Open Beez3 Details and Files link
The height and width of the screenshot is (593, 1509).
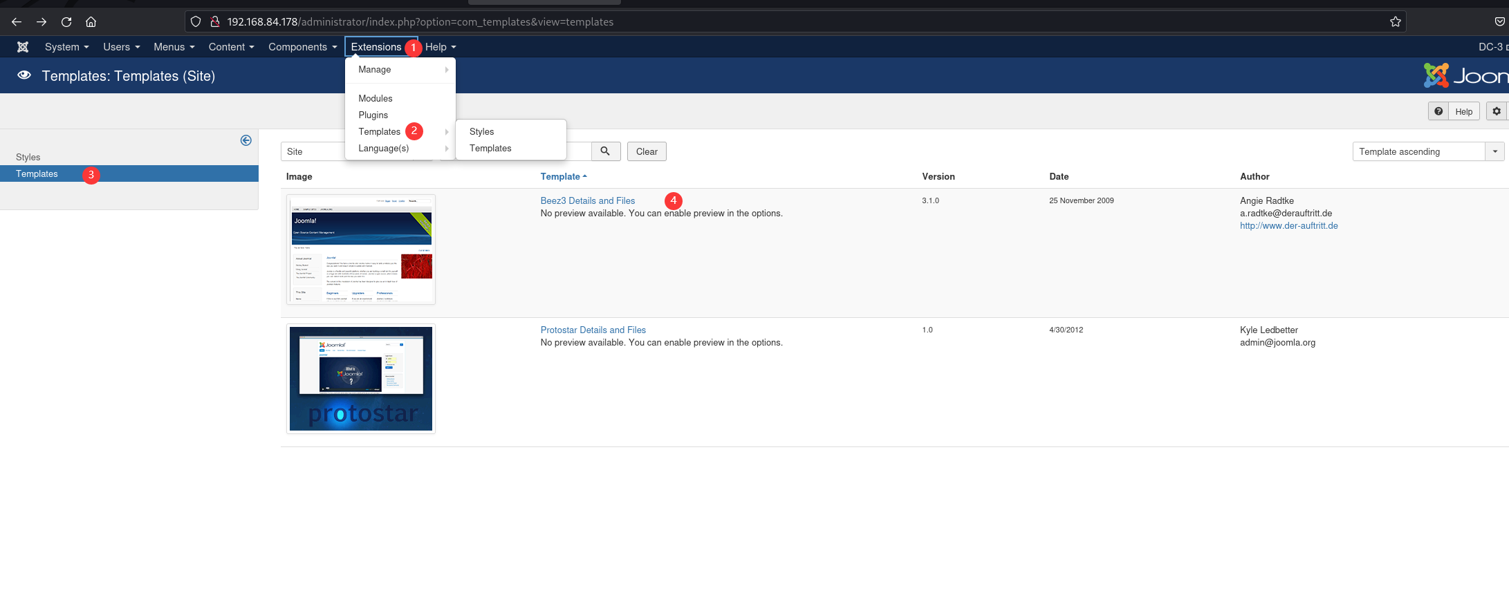click(x=588, y=201)
